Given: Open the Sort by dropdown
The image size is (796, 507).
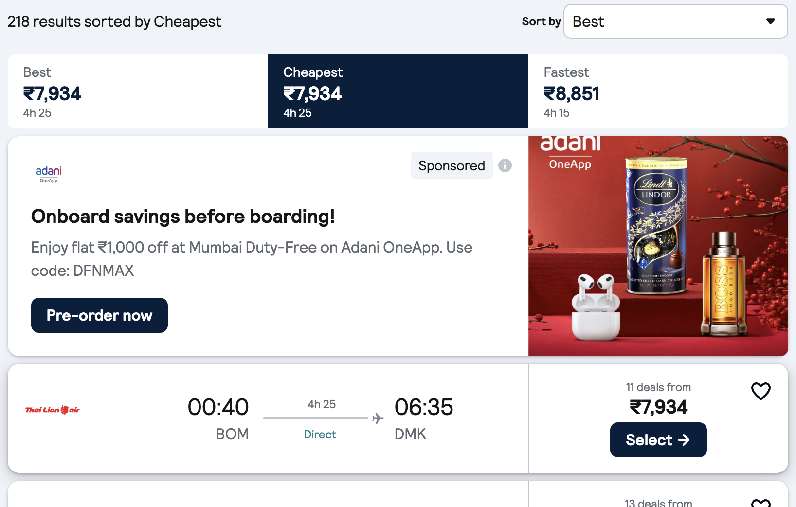Looking at the screenshot, I should (x=675, y=21).
